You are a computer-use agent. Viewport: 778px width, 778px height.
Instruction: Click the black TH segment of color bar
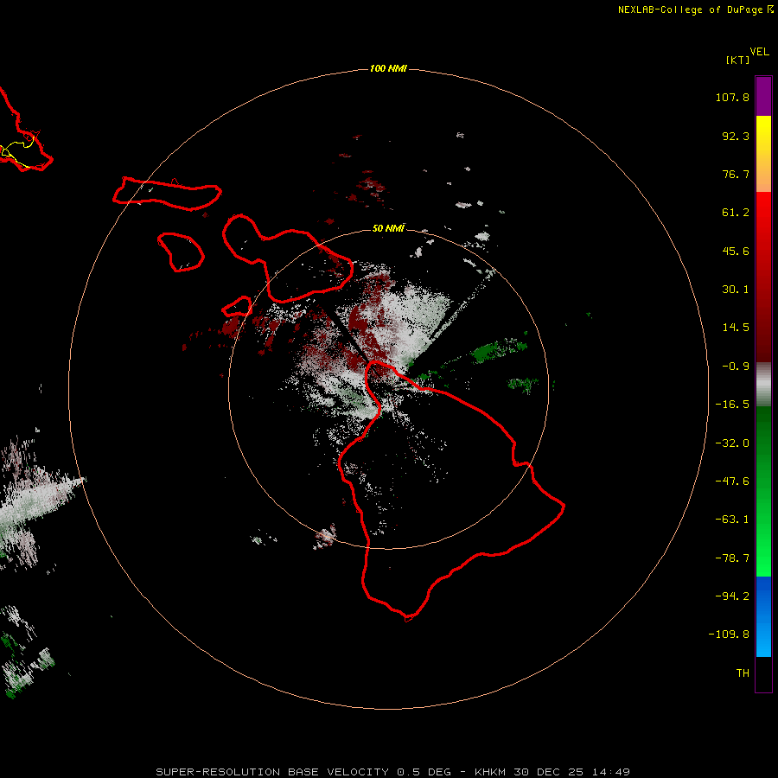point(763,673)
